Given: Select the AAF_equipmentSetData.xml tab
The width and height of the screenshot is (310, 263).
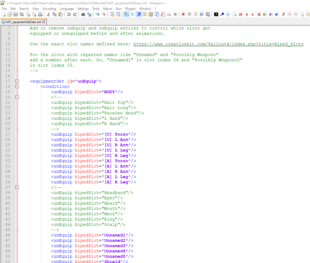Looking at the screenshot, I should tap(23, 22).
